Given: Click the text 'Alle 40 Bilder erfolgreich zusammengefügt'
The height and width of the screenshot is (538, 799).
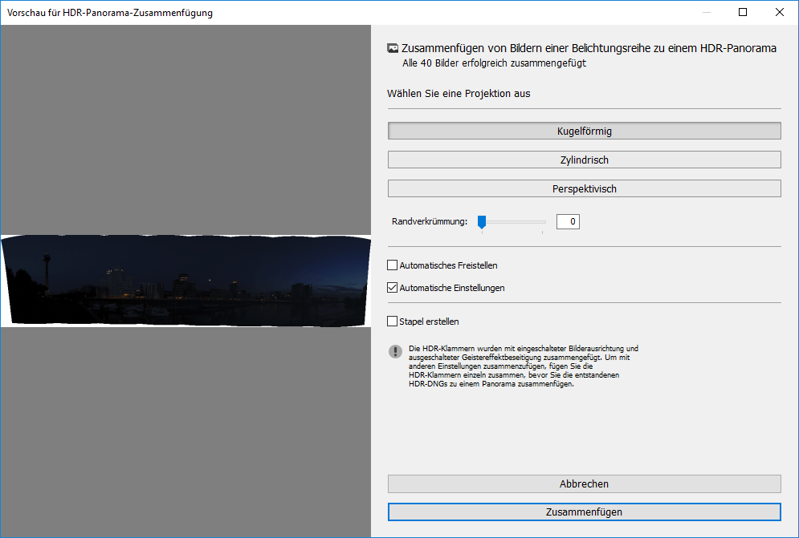Looking at the screenshot, I should 495,63.
